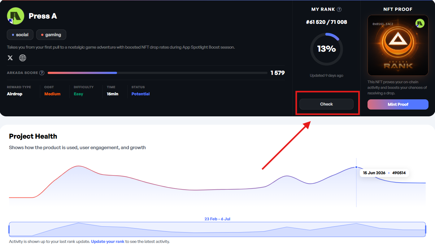This screenshot has height=246, width=435.
Task: Click the right handle of date range slider
Action: tap(426, 230)
